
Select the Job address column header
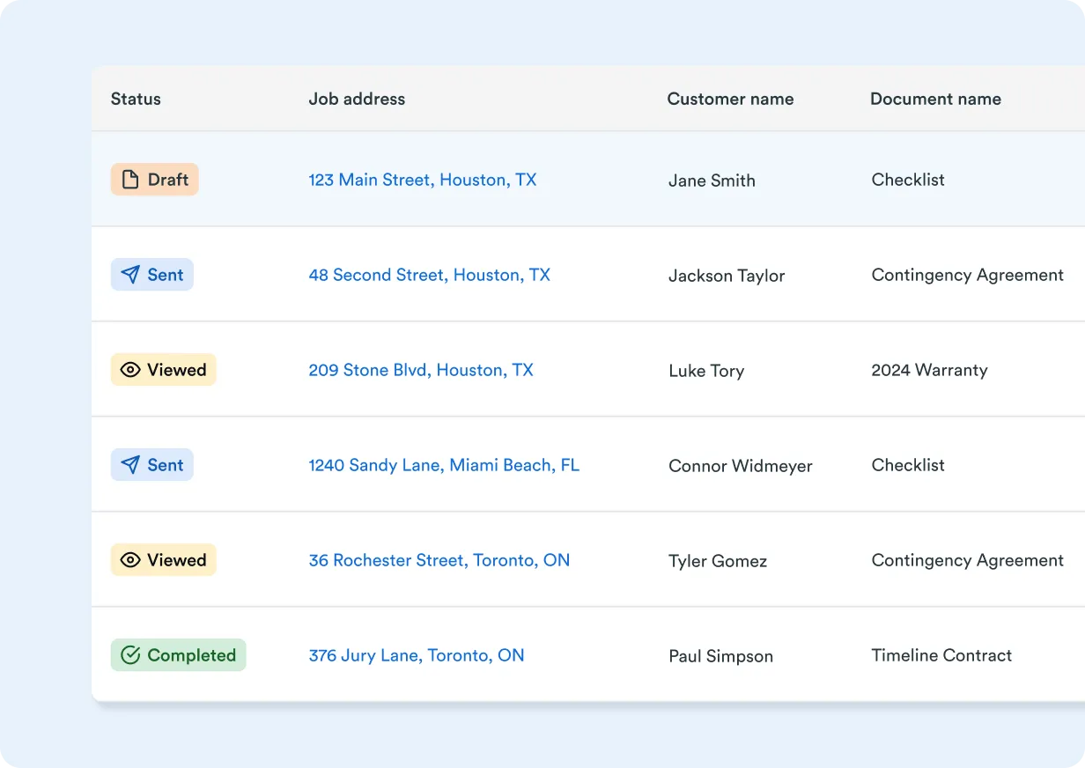(357, 99)
